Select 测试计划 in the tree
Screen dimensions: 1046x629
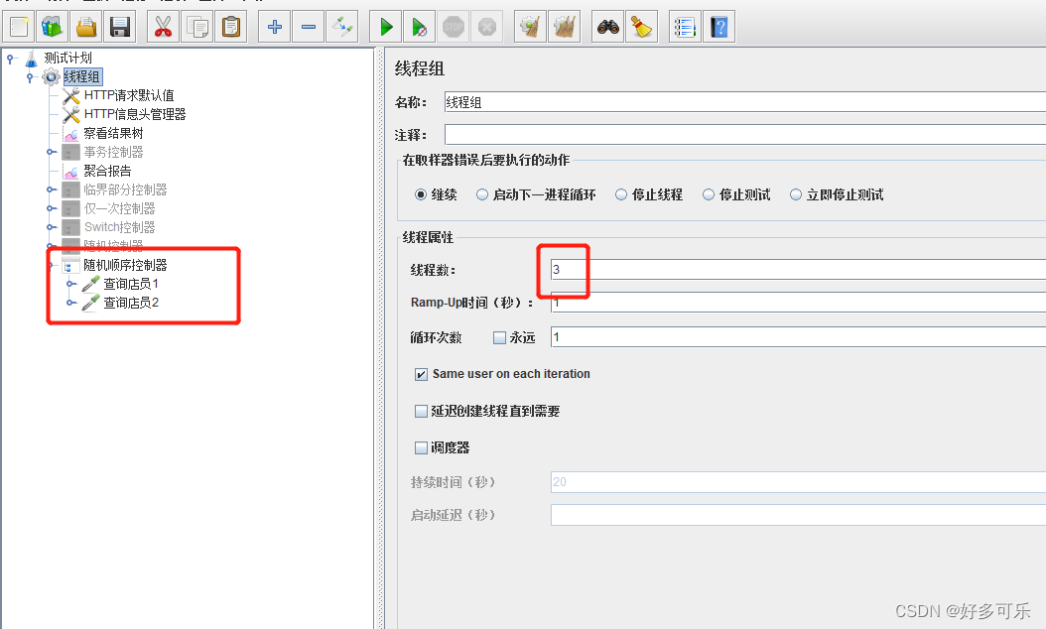tap(67, 58)
